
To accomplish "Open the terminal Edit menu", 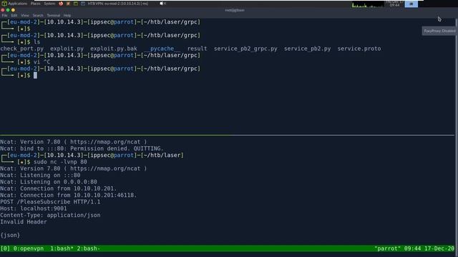I will coord(14,15).
